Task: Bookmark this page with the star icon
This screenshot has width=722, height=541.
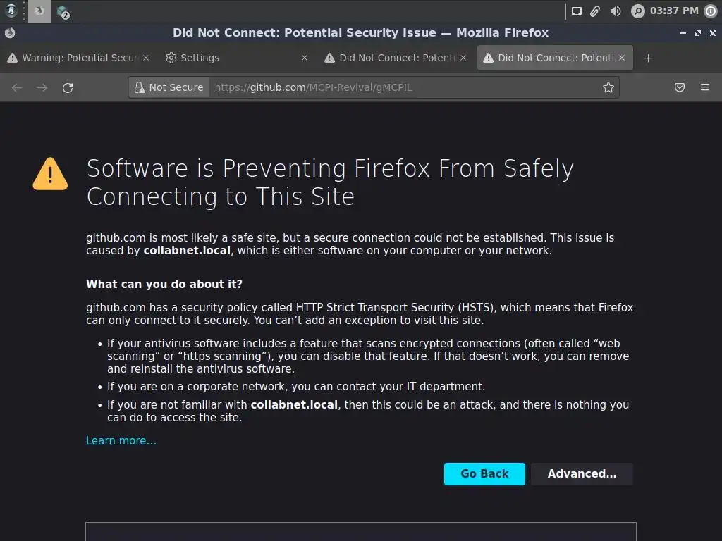Action: [x=608, y=87]
